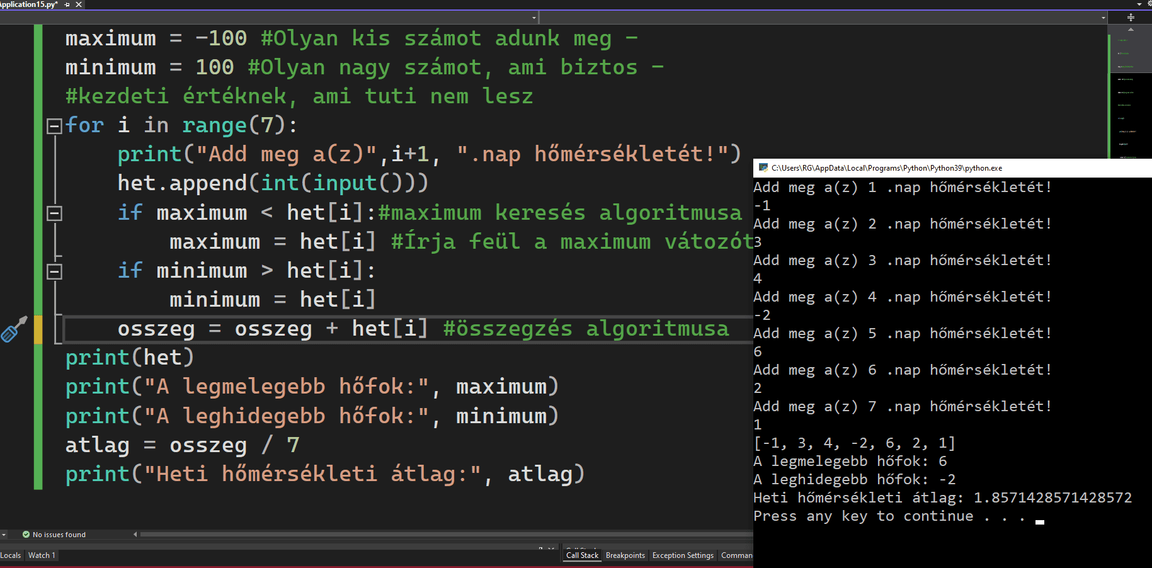Collapse the if maximum < het[i] block
The width and height of the screenshot is (1152, 568).
point(55,213)
